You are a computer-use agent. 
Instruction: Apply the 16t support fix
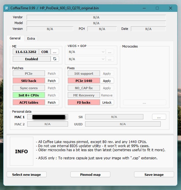pyautogui.click(x=107, y=74)
